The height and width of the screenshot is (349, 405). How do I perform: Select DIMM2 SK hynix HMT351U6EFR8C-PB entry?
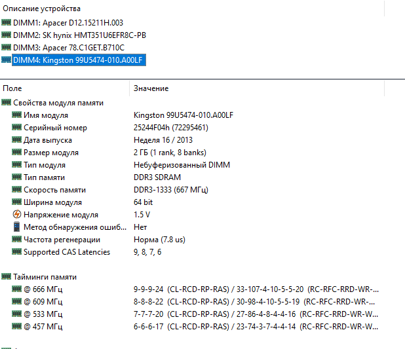click(79, 35)
